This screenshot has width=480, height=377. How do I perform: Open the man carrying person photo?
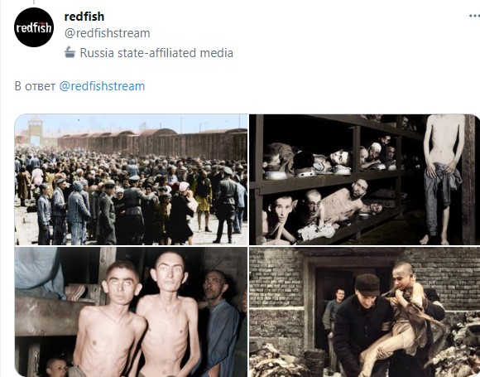coord(364,312)
